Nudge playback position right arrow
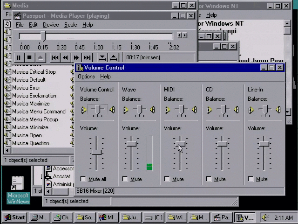The image size is (298, 224). click(x=184, y=35)
